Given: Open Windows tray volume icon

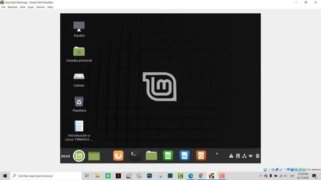Looking at the screenshot, I should 285,175.
